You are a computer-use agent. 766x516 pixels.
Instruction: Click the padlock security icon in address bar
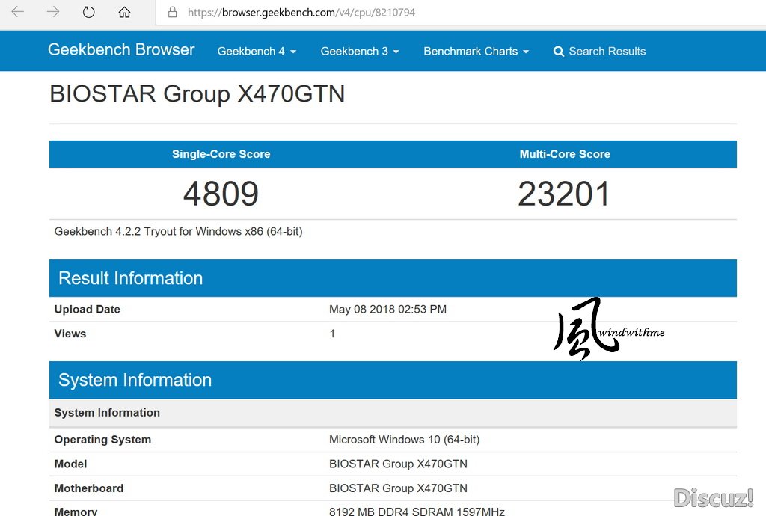coord(173,13)
